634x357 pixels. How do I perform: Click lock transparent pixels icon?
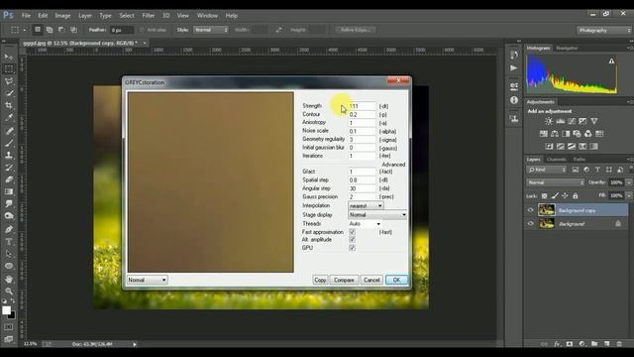click(544, 196)
